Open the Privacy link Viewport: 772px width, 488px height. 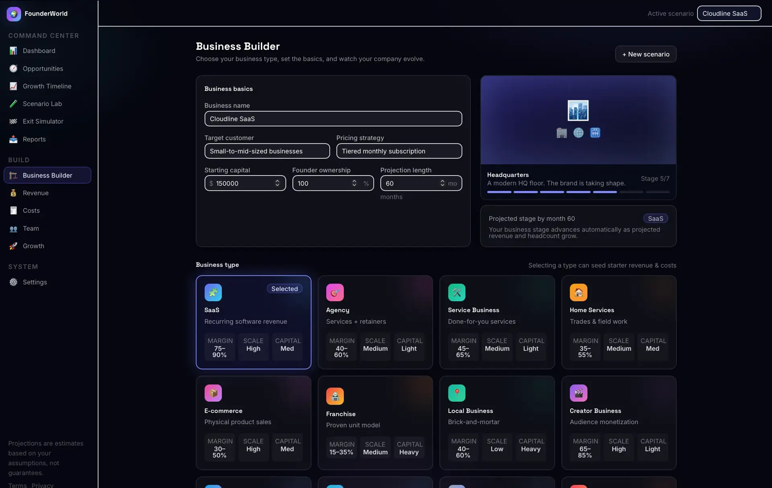43,485
